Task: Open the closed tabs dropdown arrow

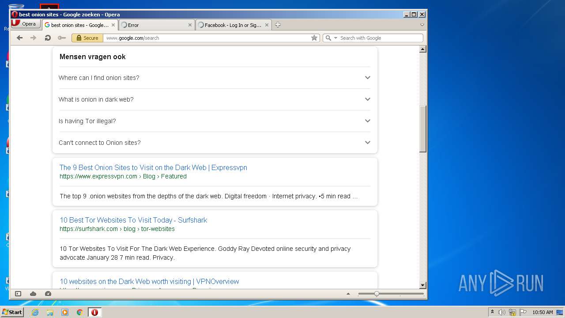Action: point(422,25)
